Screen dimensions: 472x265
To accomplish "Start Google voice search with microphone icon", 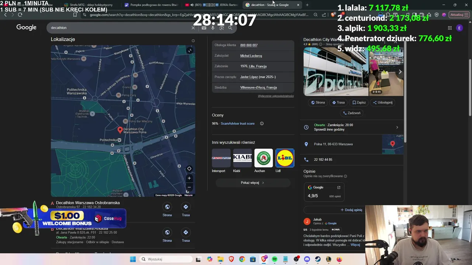I will coord(213,28).
